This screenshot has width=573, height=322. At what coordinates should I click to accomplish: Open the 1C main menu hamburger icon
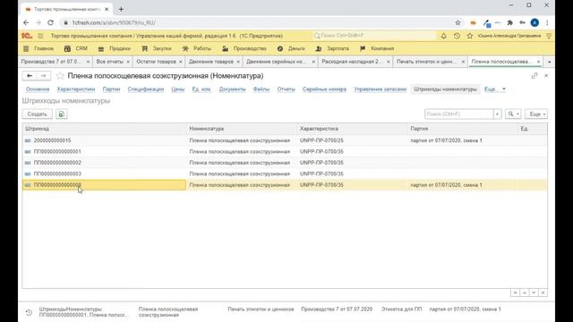[40, 36]
